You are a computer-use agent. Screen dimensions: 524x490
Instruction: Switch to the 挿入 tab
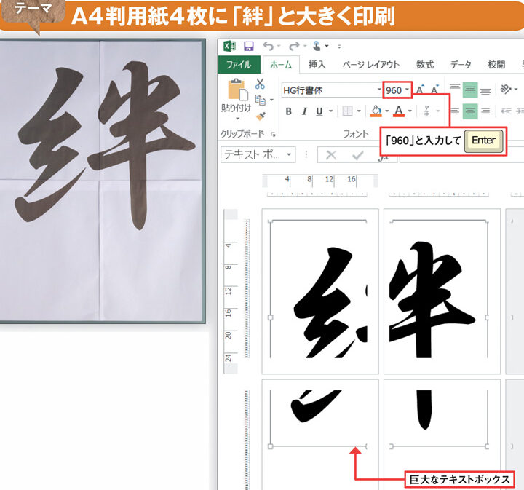point(317,65)
